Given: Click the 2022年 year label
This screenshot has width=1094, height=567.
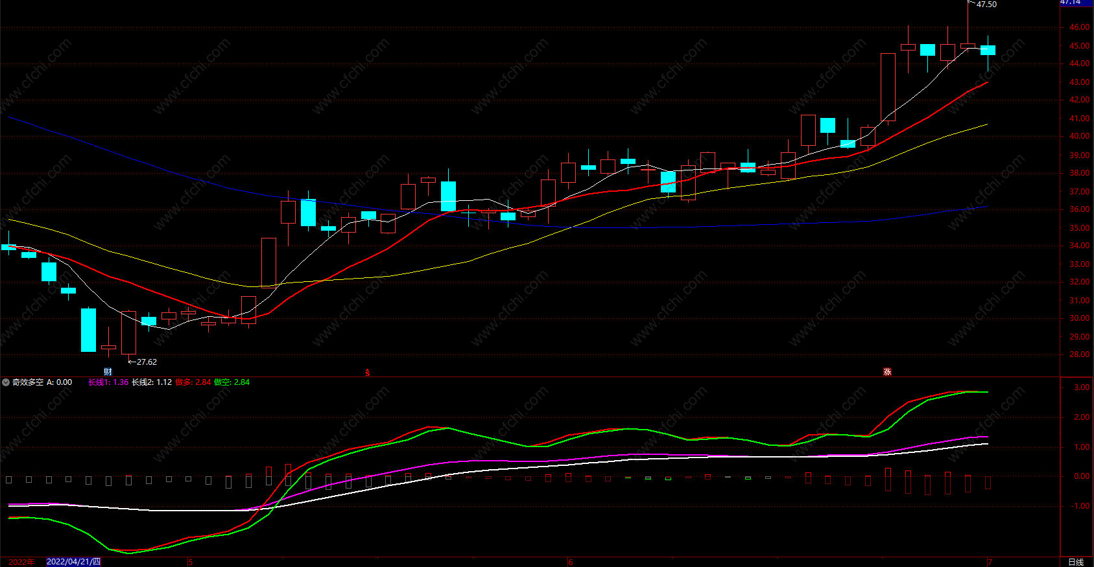Looking at the screenshot, I should (x=21, y=562).
